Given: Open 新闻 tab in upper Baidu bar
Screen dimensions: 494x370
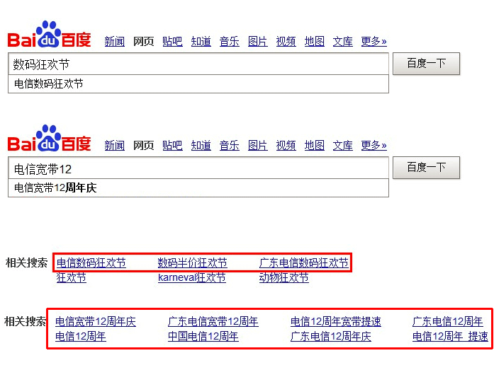Looking at the screenshot, I should tap(114, 42).
